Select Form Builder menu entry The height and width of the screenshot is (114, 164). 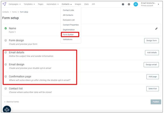[68, 35]
